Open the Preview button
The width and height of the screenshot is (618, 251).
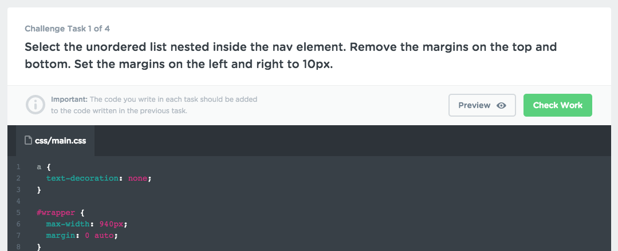pos(482,105)
